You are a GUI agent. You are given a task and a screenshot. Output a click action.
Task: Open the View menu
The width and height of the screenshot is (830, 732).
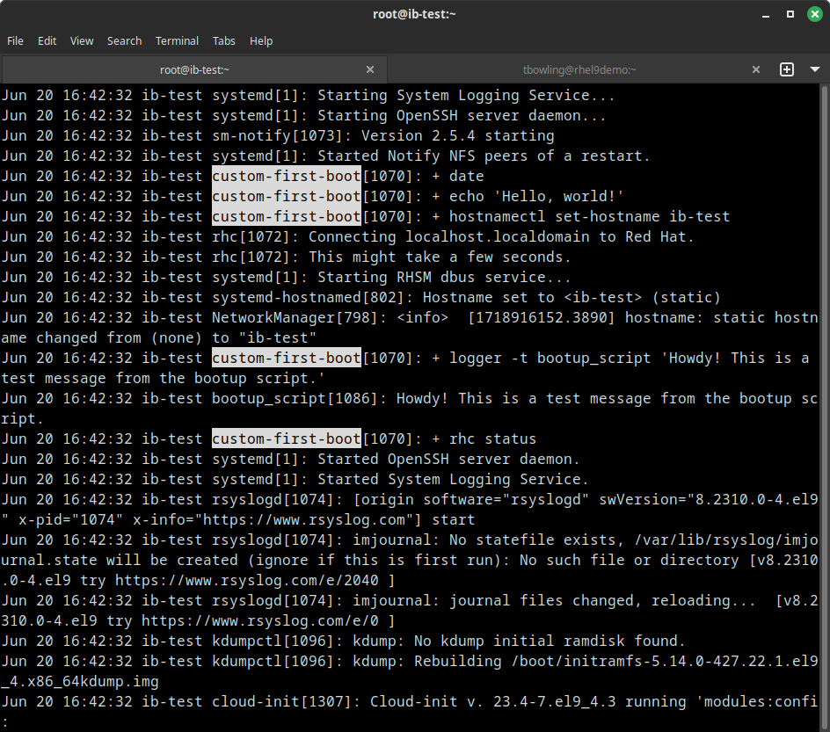click(81, 40)
